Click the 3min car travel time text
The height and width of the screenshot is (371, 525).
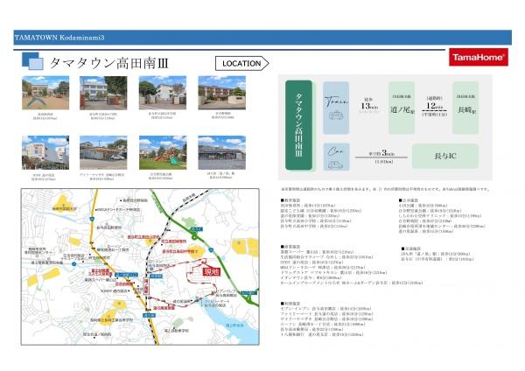[x=388, y=153]
